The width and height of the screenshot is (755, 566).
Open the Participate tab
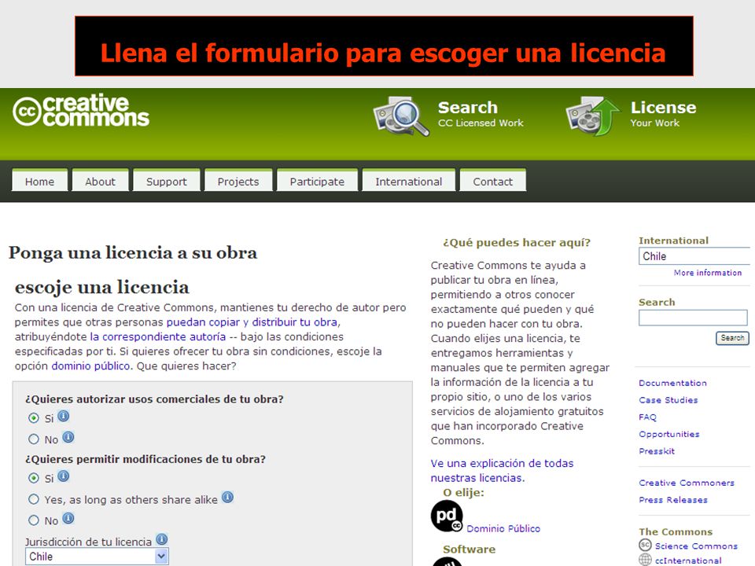pos(317,181)
